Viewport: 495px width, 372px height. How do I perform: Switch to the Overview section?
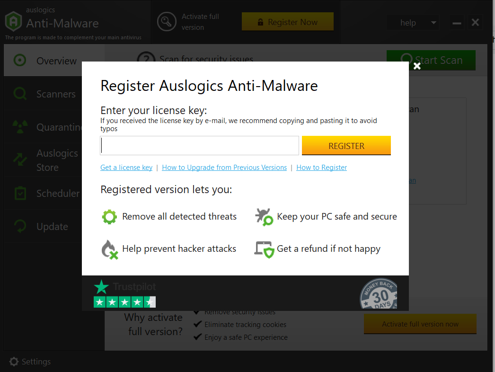click(47, 61)
